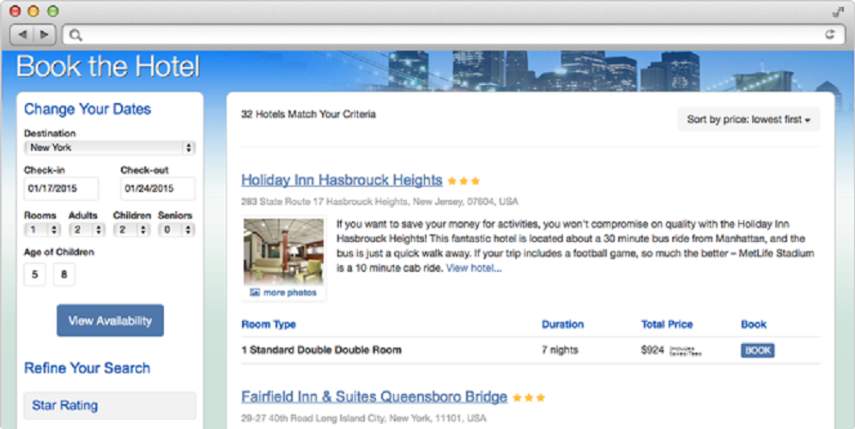
Task: Click the fullscreen arrows icon in title bar
Action: (x=838, y=12)
